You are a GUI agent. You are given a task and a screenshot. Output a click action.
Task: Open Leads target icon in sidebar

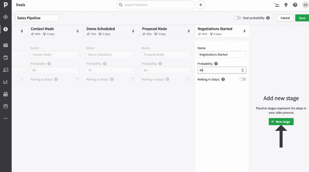pos(6,17)
